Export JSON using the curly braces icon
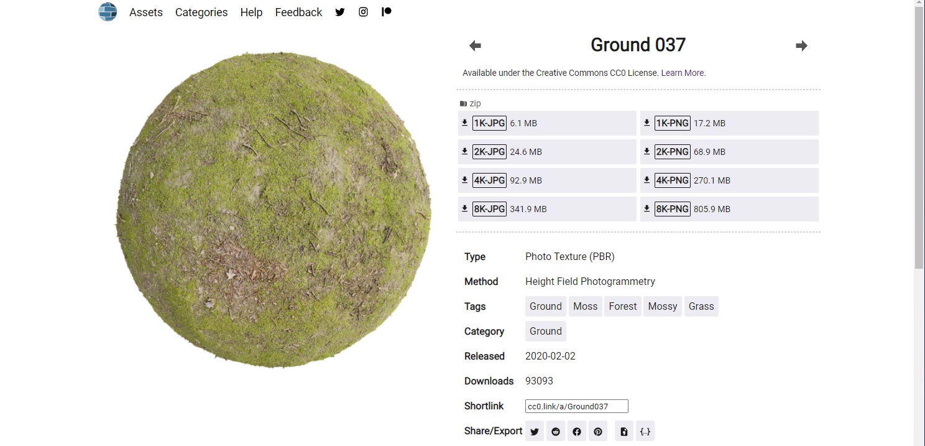The image size is (925, 446). point(645,431)
